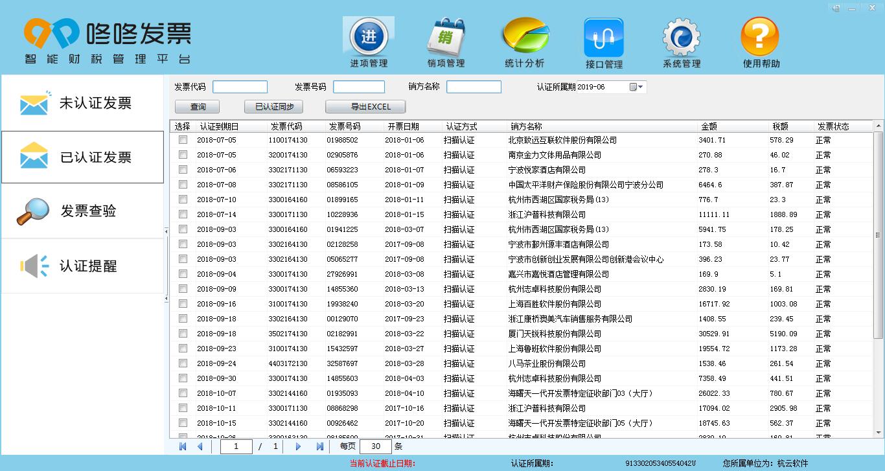Select invoice code 4403172130
Image resolution: width=885 pixels, height=471 pixels.
pyautogui.click(x=288, y=363)
